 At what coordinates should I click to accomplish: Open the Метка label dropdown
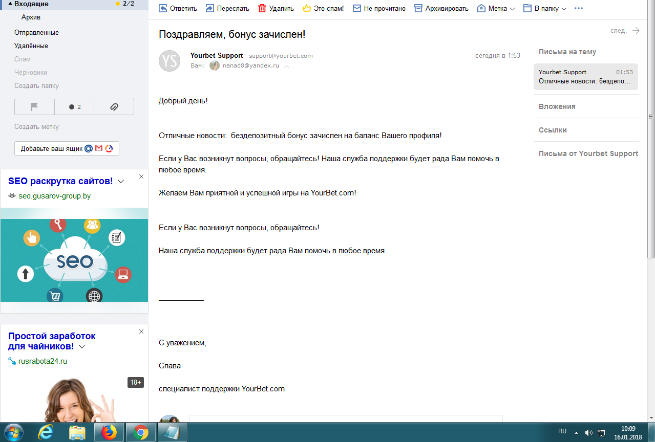[x=496, y=8]
